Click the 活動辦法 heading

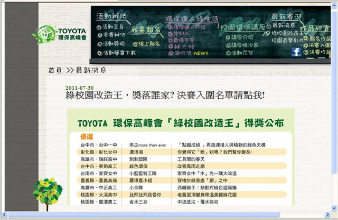[111, 16]
